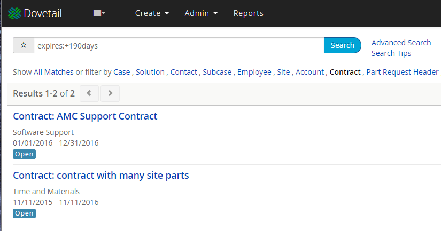Screen dimensions: 441x231
Task: Filter results by Solution
Action: coord(150,72)
